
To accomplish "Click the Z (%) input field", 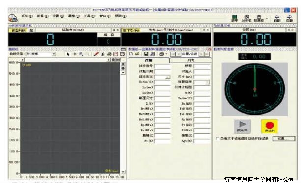I will [163, 104].
